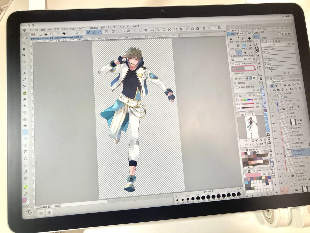Viewport: 310px width, 233px height.
Task: Select the eyedropper tool
Action: [25, 79]
